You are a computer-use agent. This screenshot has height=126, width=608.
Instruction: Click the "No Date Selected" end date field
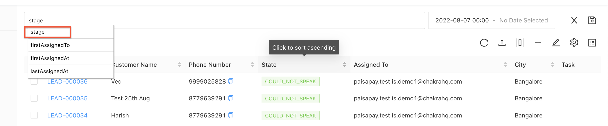tap(523, 20)
